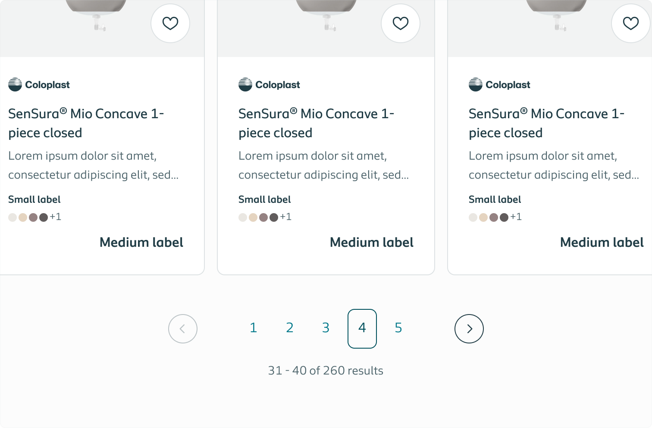Screen dimensions: 652x428
Task: Favorite the middle SenSura Mio product
Action: pyautogui.click(x=400, y=23)
